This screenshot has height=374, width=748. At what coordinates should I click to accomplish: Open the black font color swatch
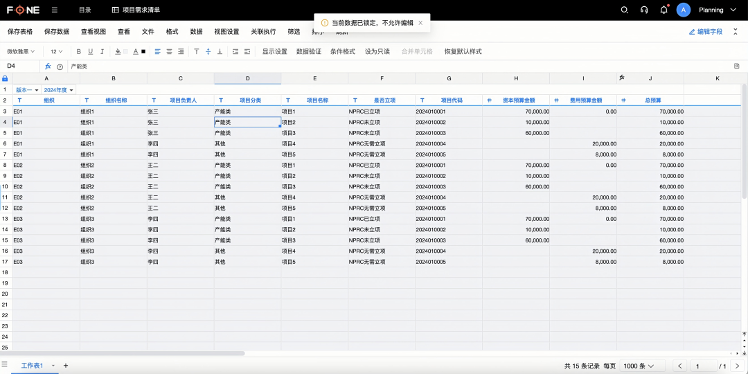point(143,51)
